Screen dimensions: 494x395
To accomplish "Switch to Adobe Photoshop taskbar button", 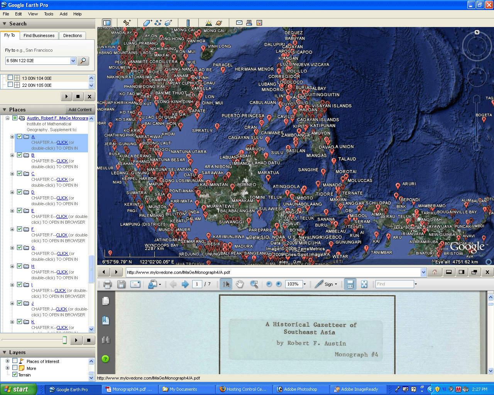I will click(301, 389).
